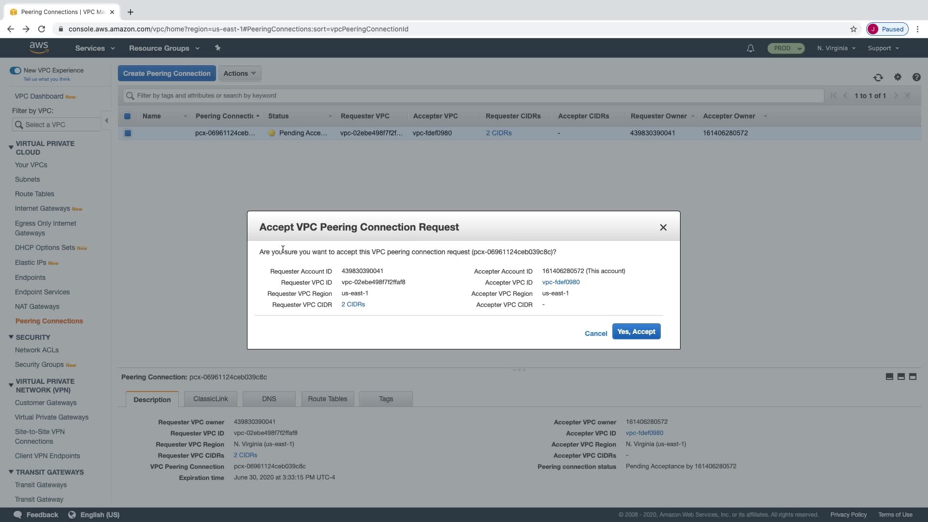Refresh the peering connections list

[x=878, y=77]
